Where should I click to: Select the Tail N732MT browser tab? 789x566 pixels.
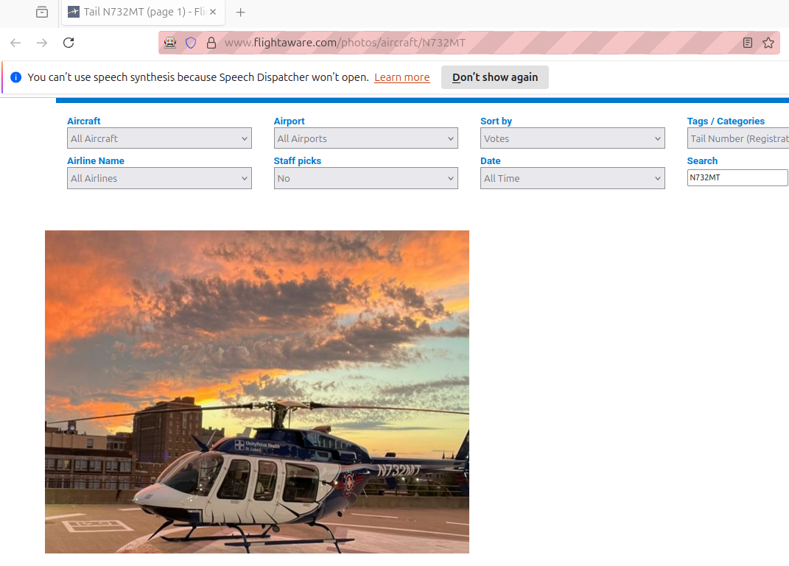[136, 13]
